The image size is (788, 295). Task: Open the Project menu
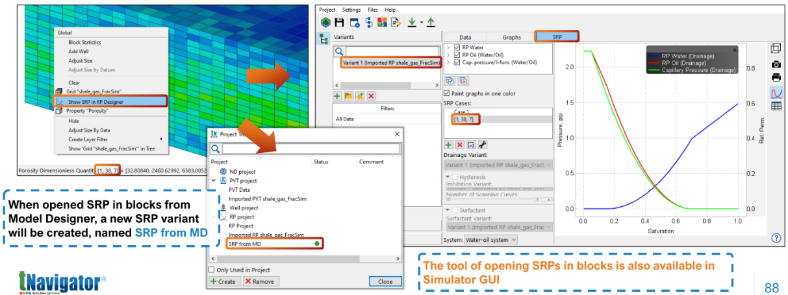pyautogui.click(x=327, y=10)
